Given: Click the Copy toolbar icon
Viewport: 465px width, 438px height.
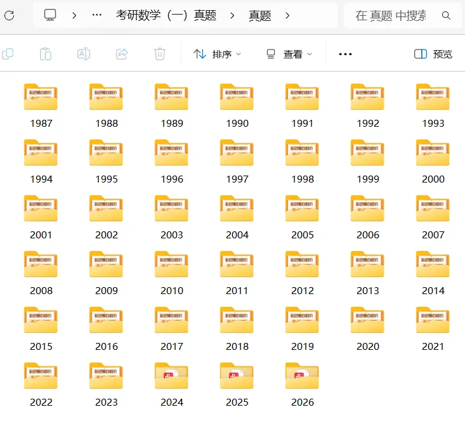Looking at the screenshot, I should click(x=8, y=54).
